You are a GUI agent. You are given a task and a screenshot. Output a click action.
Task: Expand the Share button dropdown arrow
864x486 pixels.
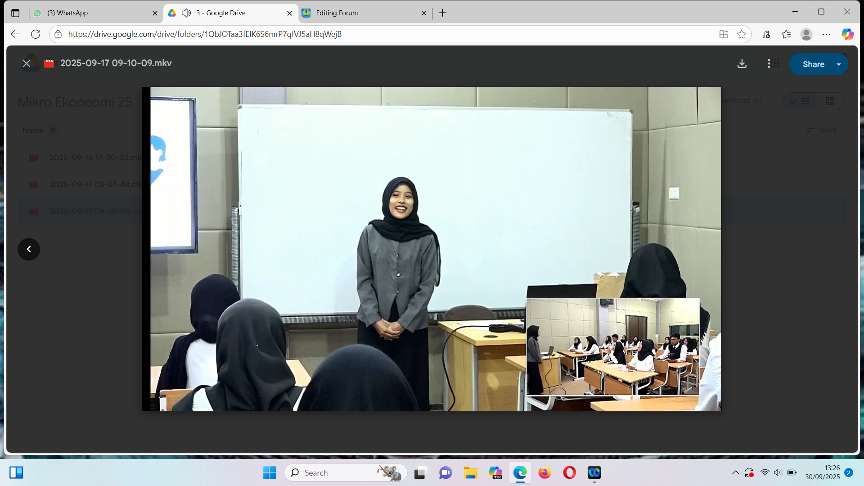(839, 64)
